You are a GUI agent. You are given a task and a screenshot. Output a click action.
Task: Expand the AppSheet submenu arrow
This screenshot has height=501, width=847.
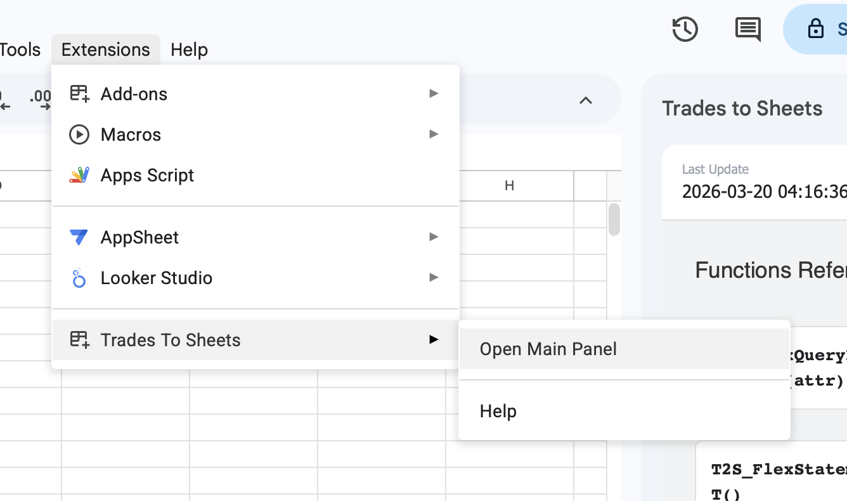click(x=434, y=237)
